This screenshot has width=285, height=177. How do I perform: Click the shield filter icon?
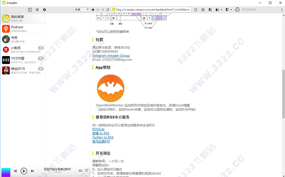tap(227, 10)
